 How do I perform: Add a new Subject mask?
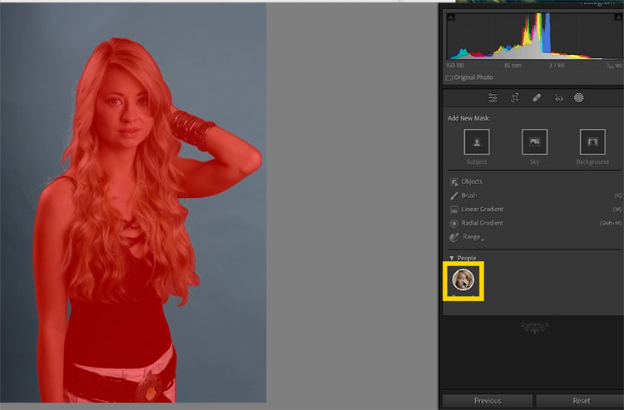pyautogui.click(x=477, y=141)
